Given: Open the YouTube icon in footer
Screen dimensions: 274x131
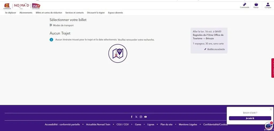Looking at the screenshot, I should (x=146, y=117).
